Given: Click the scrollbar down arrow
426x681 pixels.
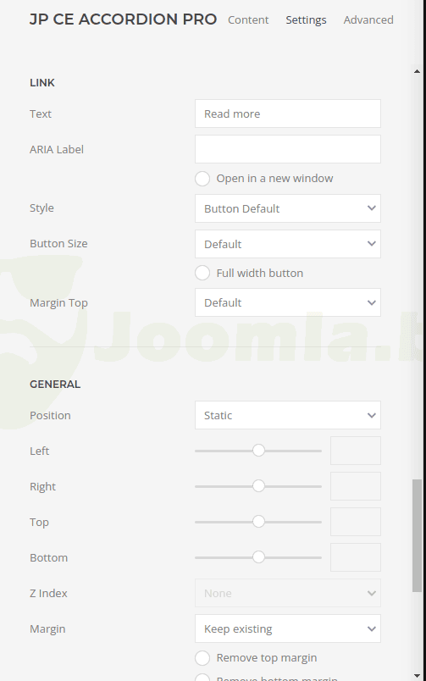Looking at the screenshot, I should coord(417,676).
